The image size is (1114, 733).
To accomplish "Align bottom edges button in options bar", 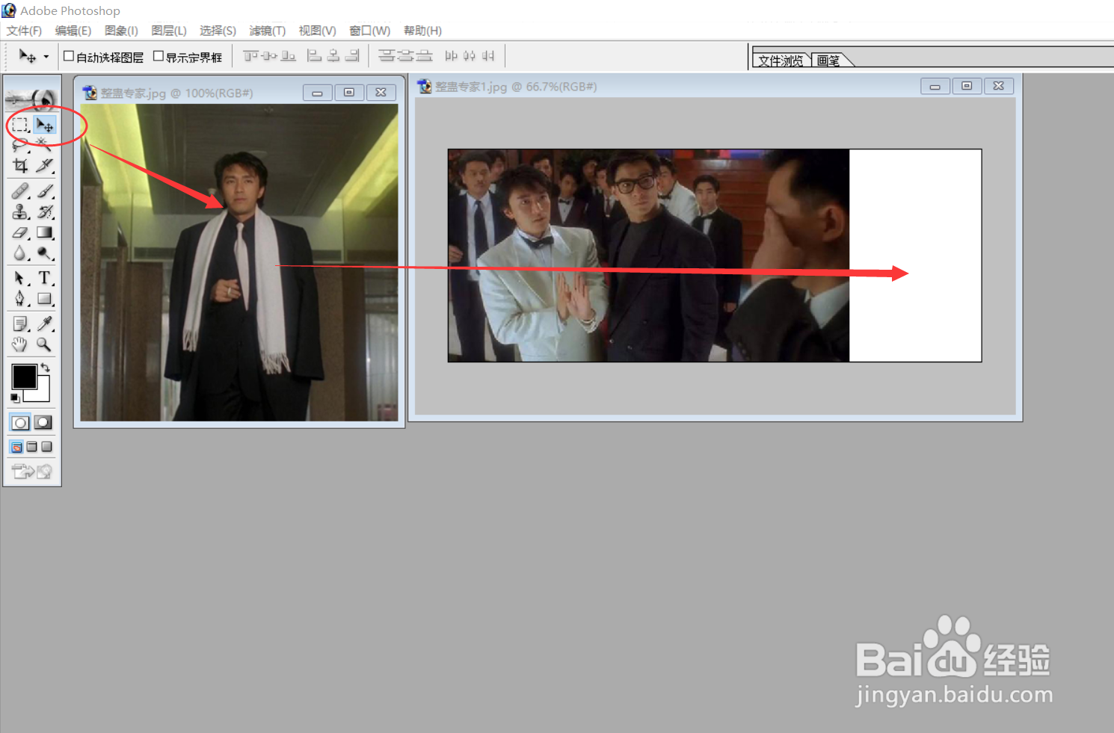I will (289, 56).
